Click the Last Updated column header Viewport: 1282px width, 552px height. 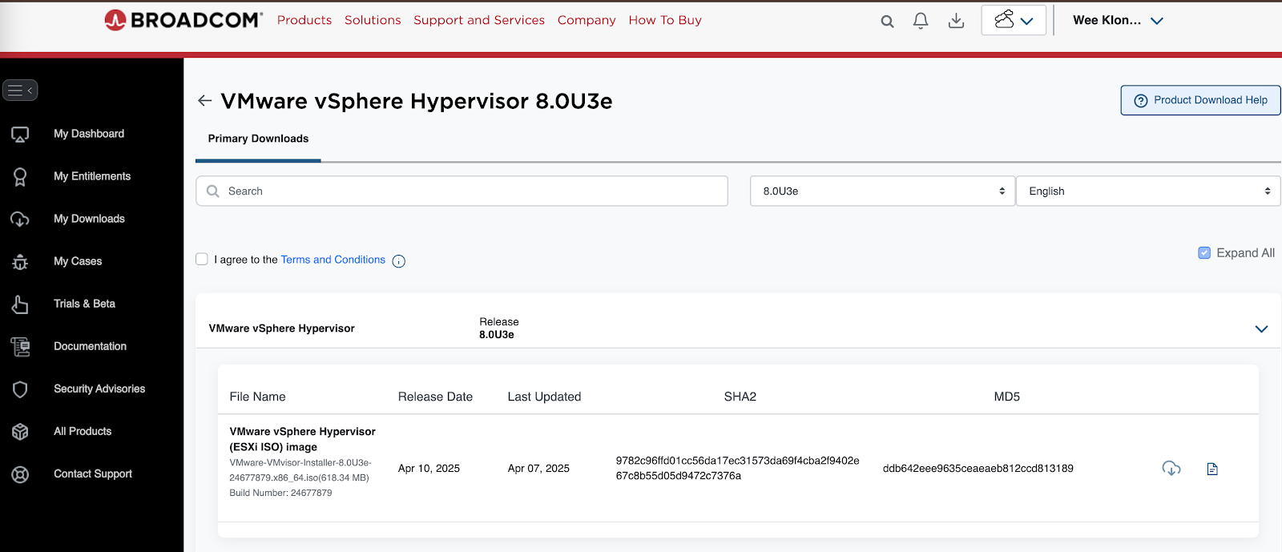(544, 397)
